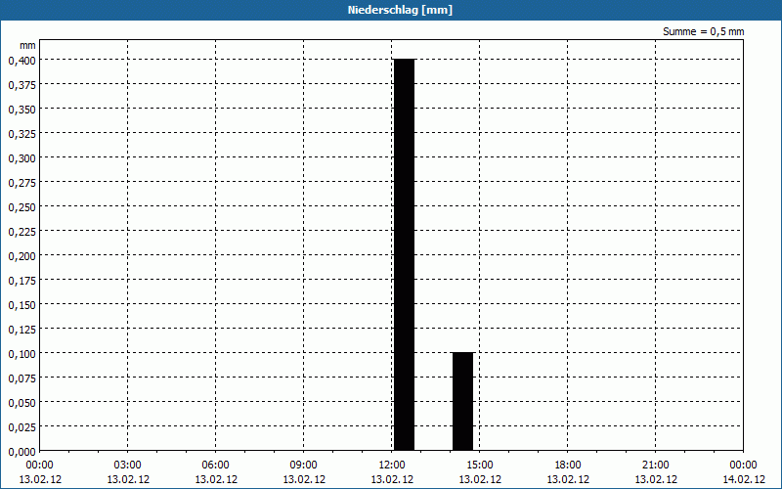This screenshot has width=782, height=489.
Task: Select the 18:00 time axis label
Action: click(568, 465)
